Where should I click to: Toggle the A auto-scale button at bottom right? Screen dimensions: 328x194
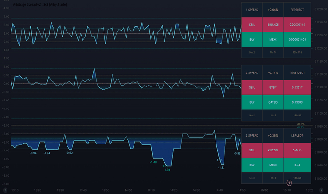pos(321,190)
